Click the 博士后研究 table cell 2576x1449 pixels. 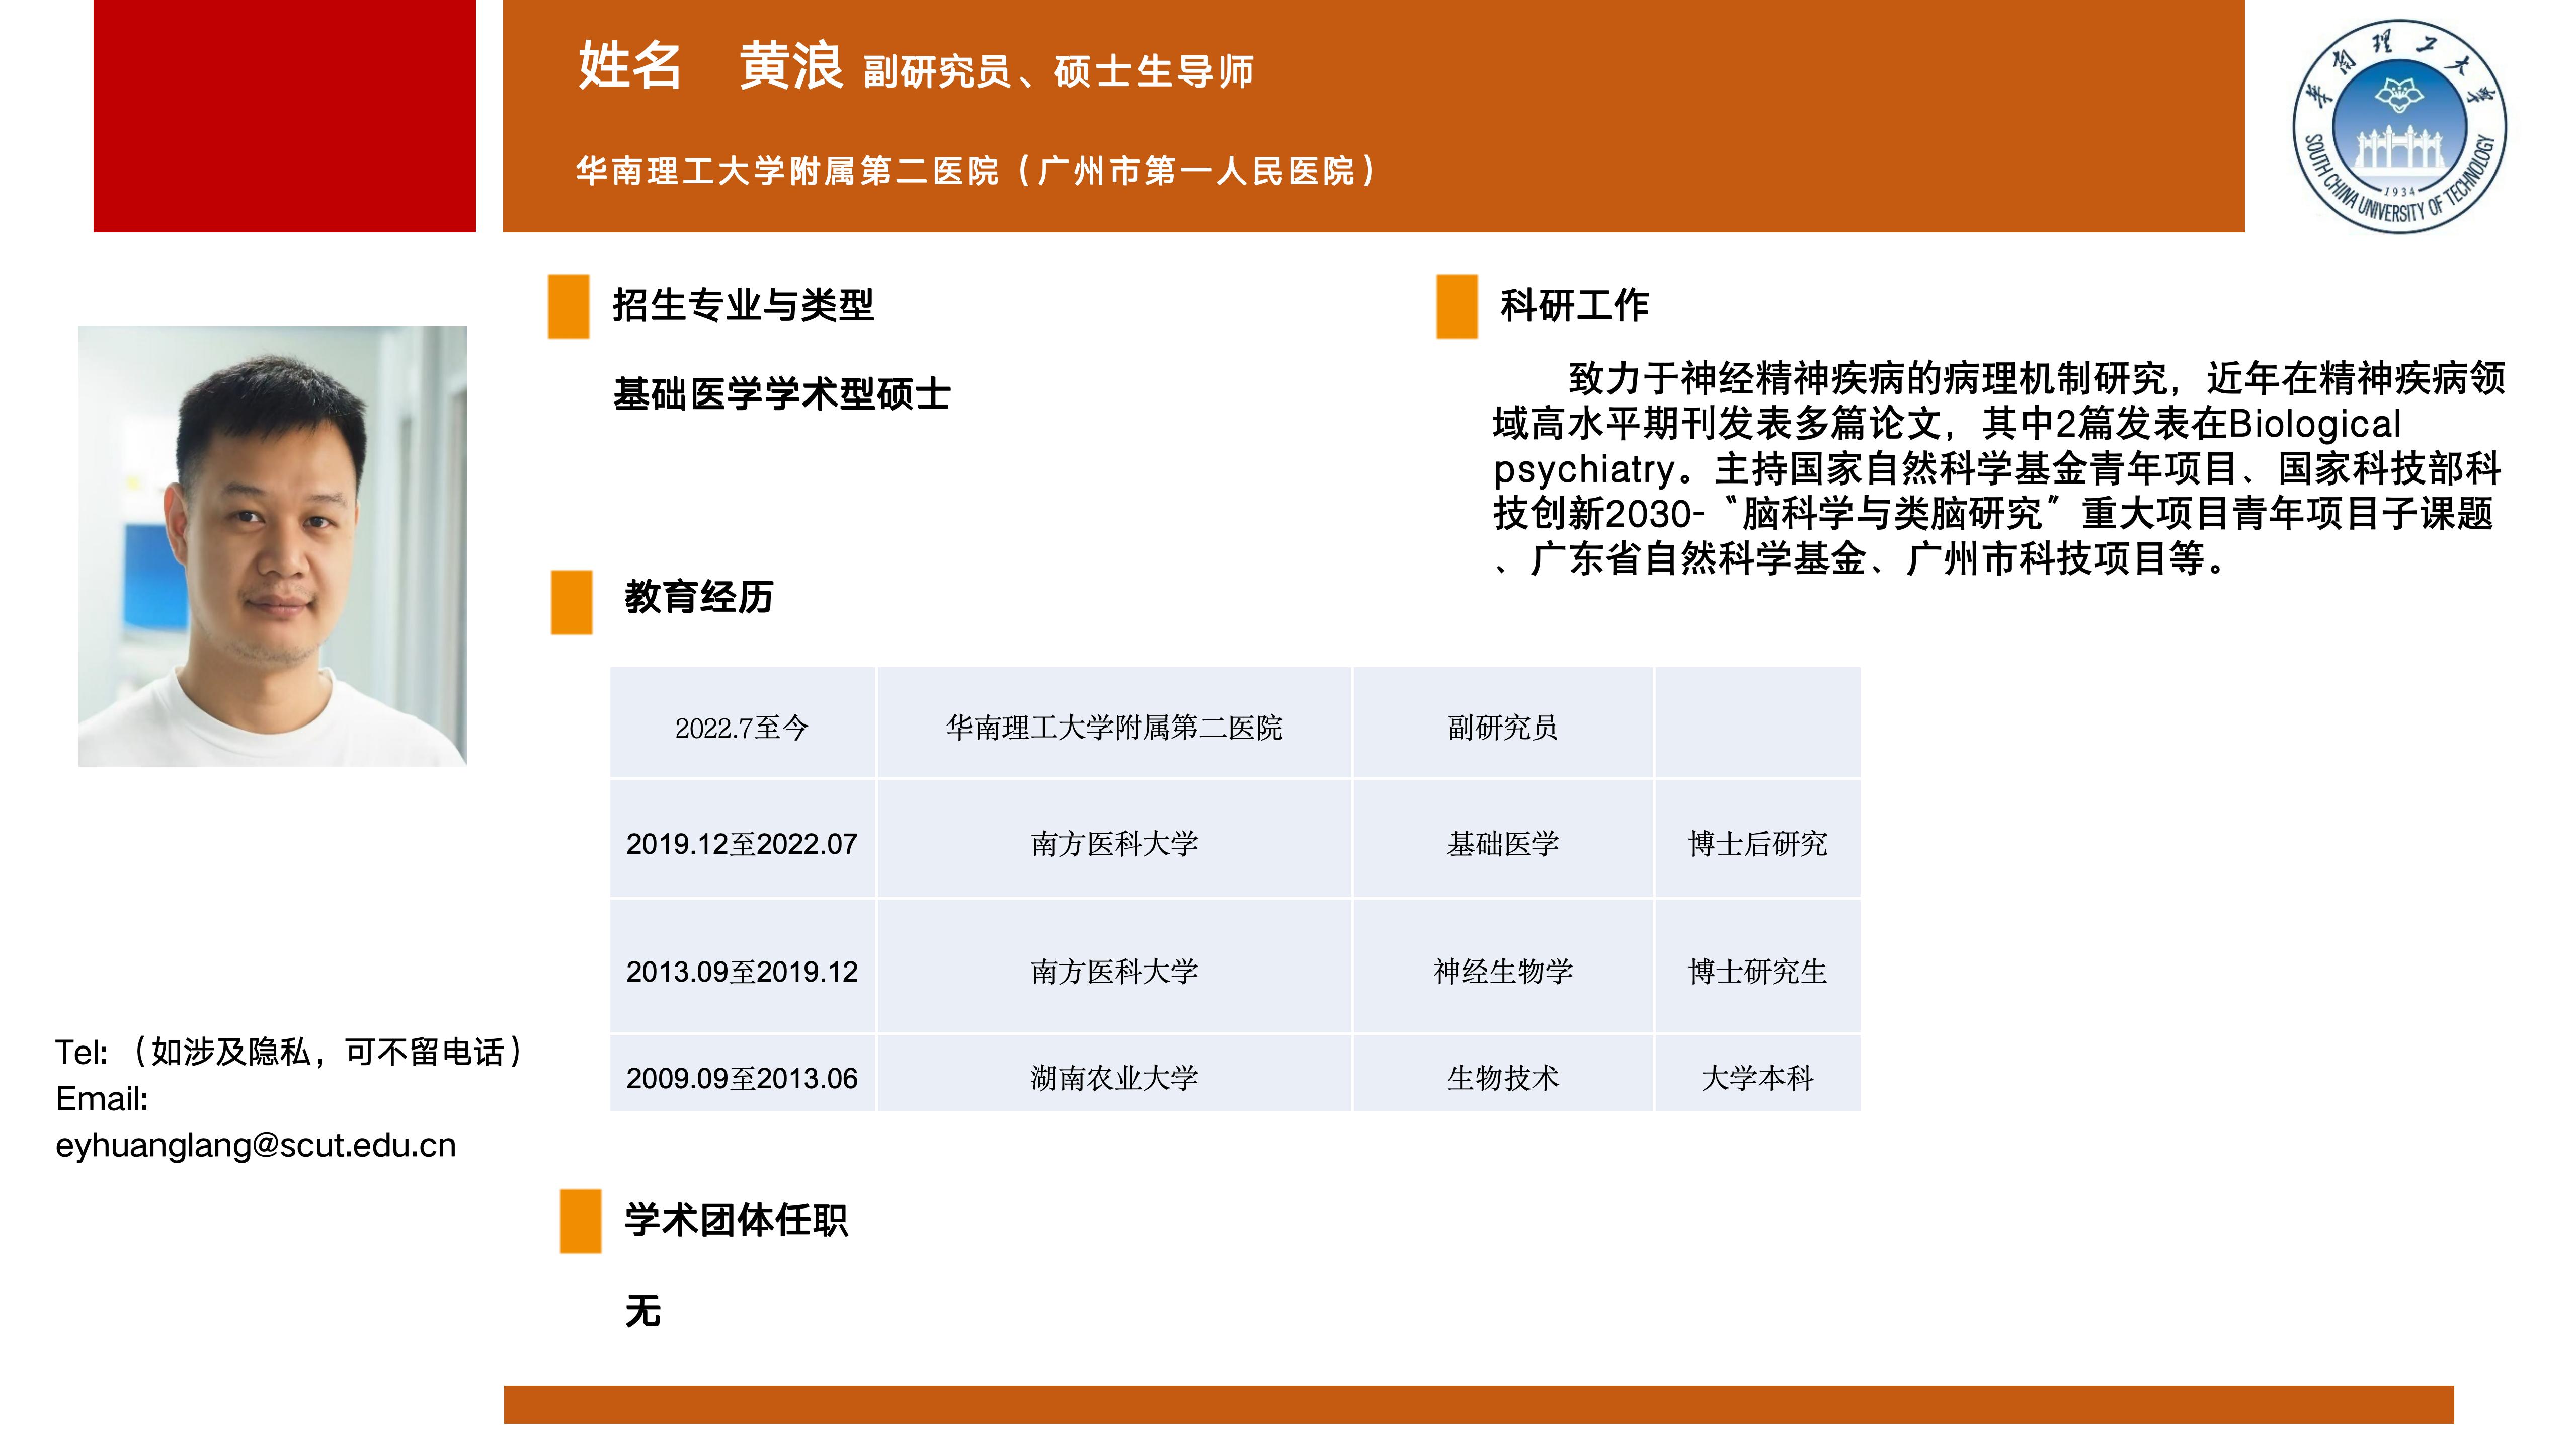point(1757,844)
